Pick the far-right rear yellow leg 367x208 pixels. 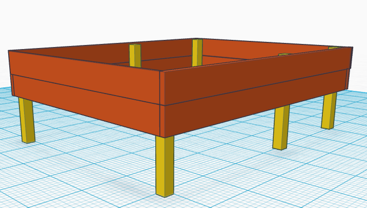329,110
